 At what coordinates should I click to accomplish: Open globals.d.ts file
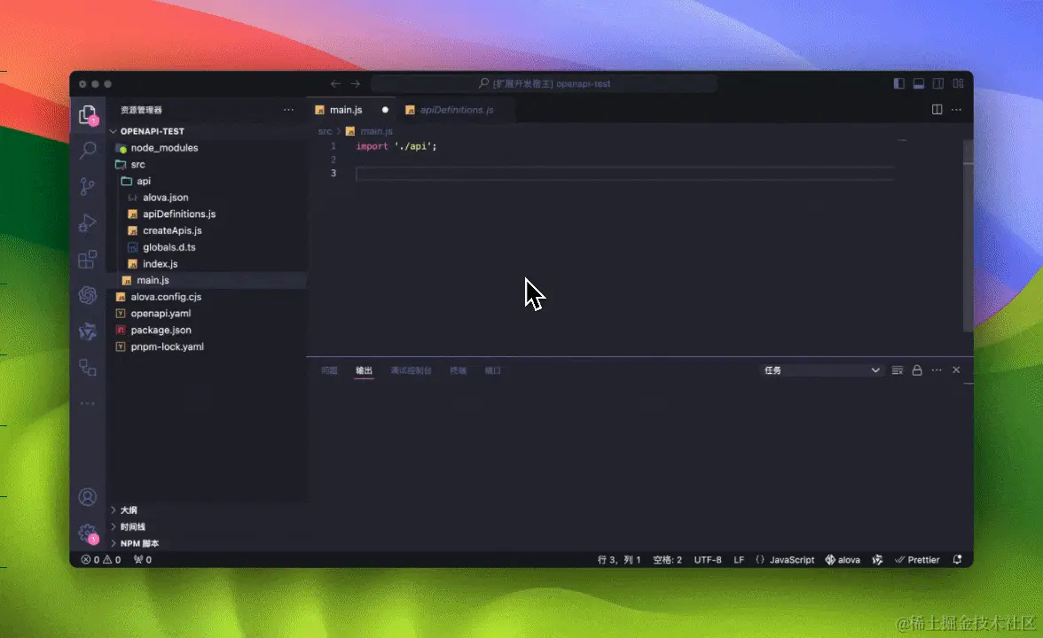pos(169,247)
